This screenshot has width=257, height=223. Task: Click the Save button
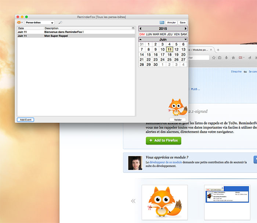tap(182, 23)
